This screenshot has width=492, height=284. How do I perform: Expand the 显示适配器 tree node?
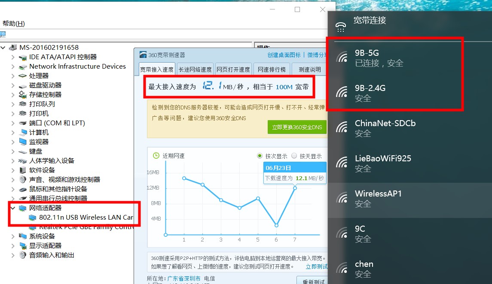(13, 245)
